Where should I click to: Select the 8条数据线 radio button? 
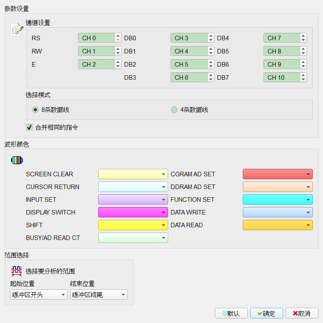35,110
